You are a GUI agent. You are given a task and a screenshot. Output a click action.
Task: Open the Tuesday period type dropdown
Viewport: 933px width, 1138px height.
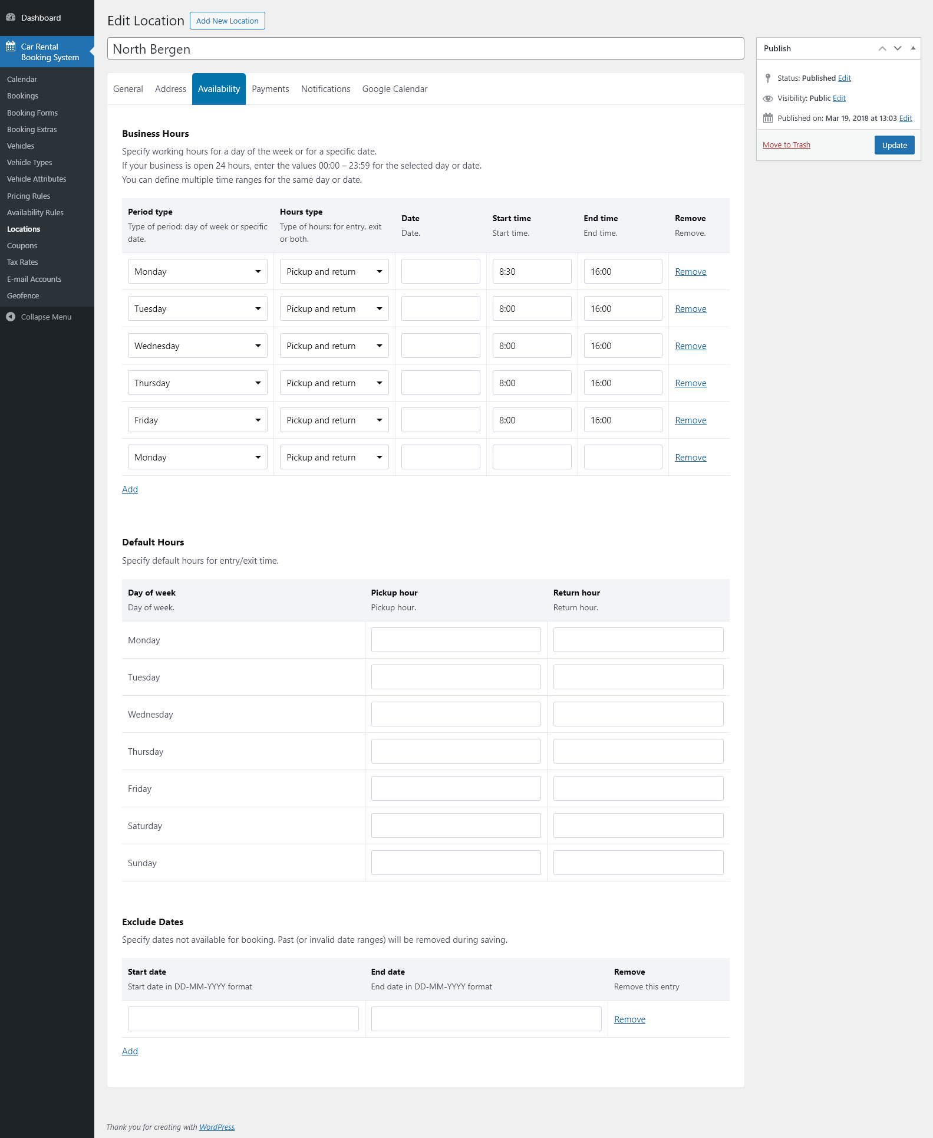(197, 309)
